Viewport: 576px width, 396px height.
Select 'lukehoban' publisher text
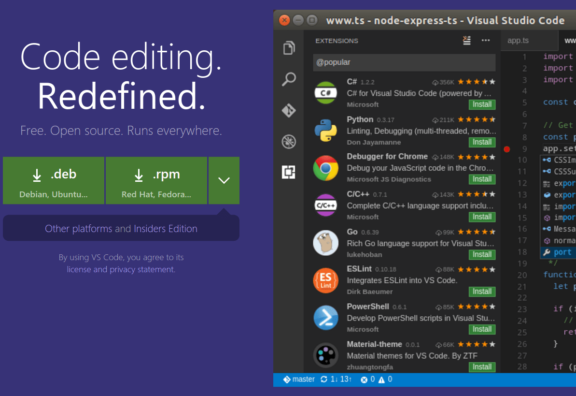365,254
